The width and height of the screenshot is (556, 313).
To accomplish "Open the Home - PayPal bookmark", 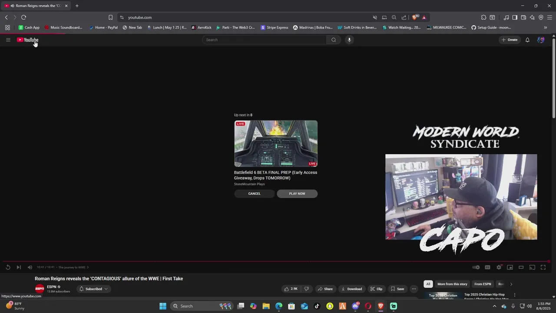I will tap(103, 27).
